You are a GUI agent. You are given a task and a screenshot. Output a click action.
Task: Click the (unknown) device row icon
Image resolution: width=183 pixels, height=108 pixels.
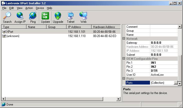tap(4, 36)
